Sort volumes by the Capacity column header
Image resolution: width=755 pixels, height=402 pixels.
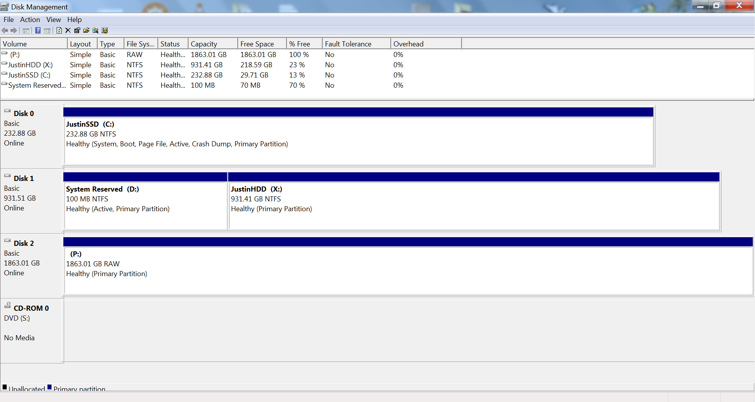(213, 44)
